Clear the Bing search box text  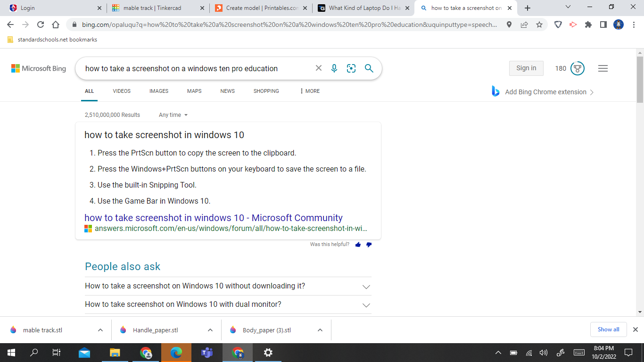click(x=319, y=68)
